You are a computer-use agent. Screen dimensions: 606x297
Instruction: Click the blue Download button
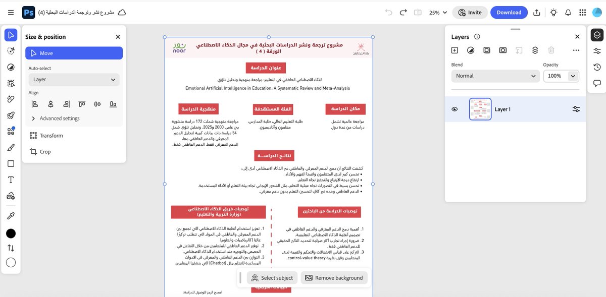tap(509, 12)
